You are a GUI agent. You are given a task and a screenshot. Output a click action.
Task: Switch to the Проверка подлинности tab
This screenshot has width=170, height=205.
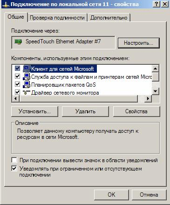(x=57, y=18)
